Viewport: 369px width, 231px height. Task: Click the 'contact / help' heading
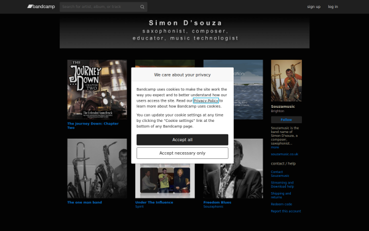point(284,164)
